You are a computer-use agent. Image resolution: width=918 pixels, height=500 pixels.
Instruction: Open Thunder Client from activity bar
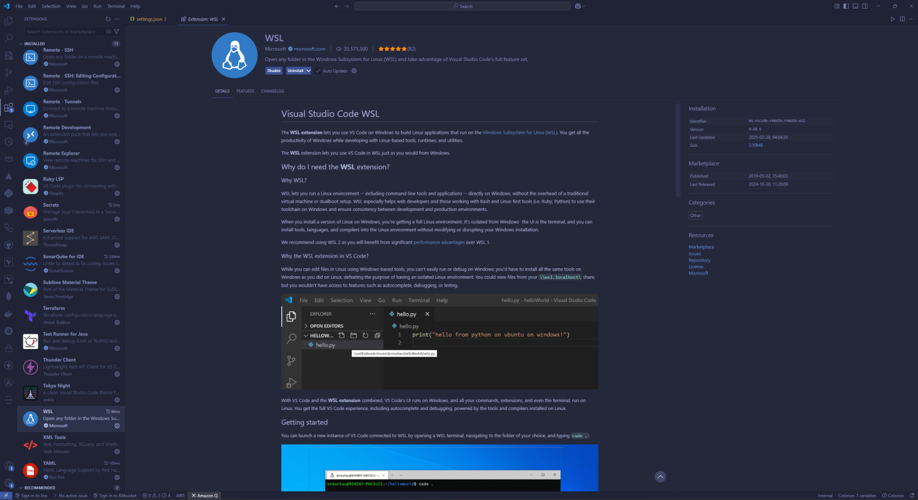9,365
